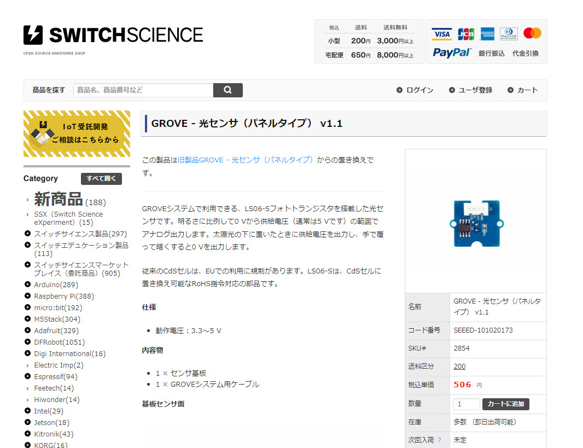Click the quantity input field
The width and height of the screenshot is (583, 448).
coord(467,404)
